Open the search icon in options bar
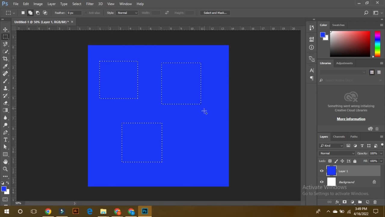 click(x=366, y=13)
